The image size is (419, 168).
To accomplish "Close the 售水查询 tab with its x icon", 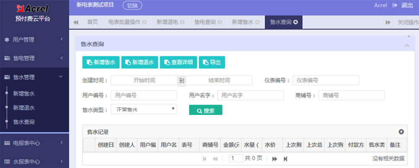I will [x=296, y=22].
